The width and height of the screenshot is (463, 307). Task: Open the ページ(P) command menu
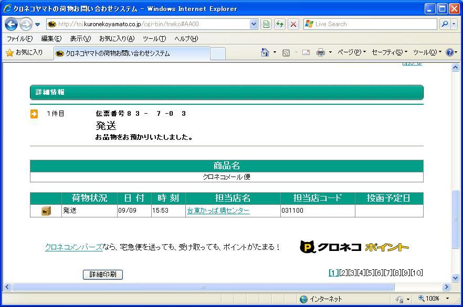coord(352,52)
